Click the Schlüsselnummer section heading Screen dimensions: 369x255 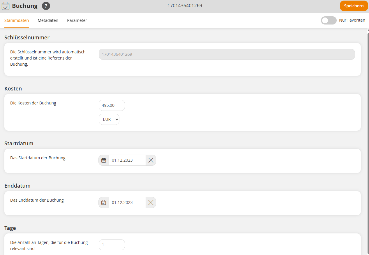tap(27, 37)
